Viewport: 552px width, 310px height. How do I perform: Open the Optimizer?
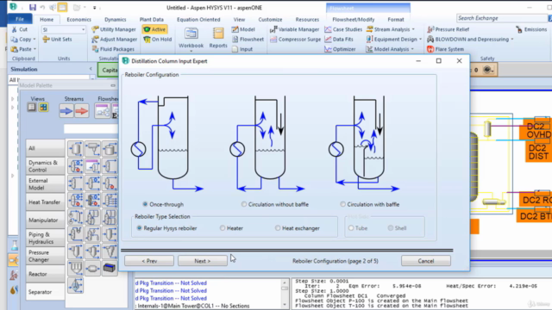[340, 49]
